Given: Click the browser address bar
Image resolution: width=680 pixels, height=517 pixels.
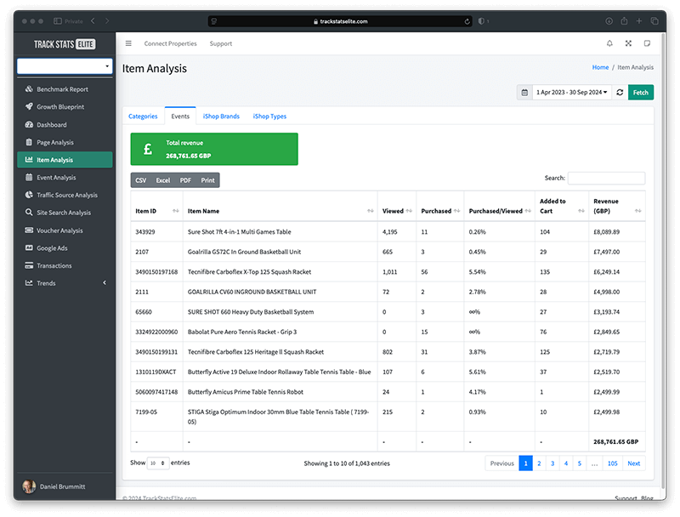Looking at the screenshot, I should tap(340, 21).
